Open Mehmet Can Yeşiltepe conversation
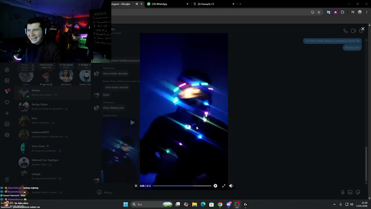Image resolution: width=371 pixels, height=209 pixels. (52, 162)
